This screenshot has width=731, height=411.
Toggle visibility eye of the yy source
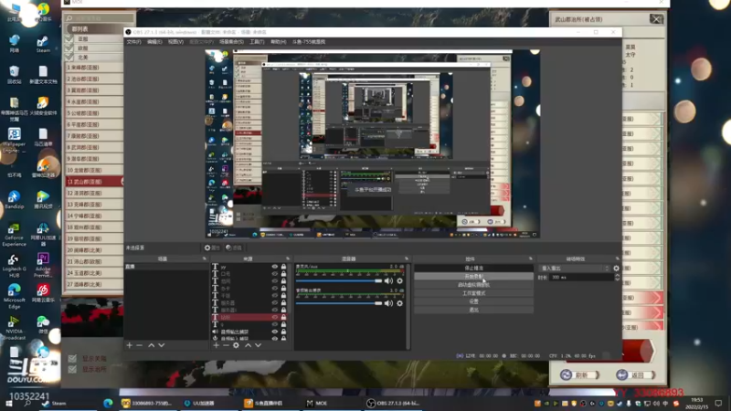[x=275, y=267]
